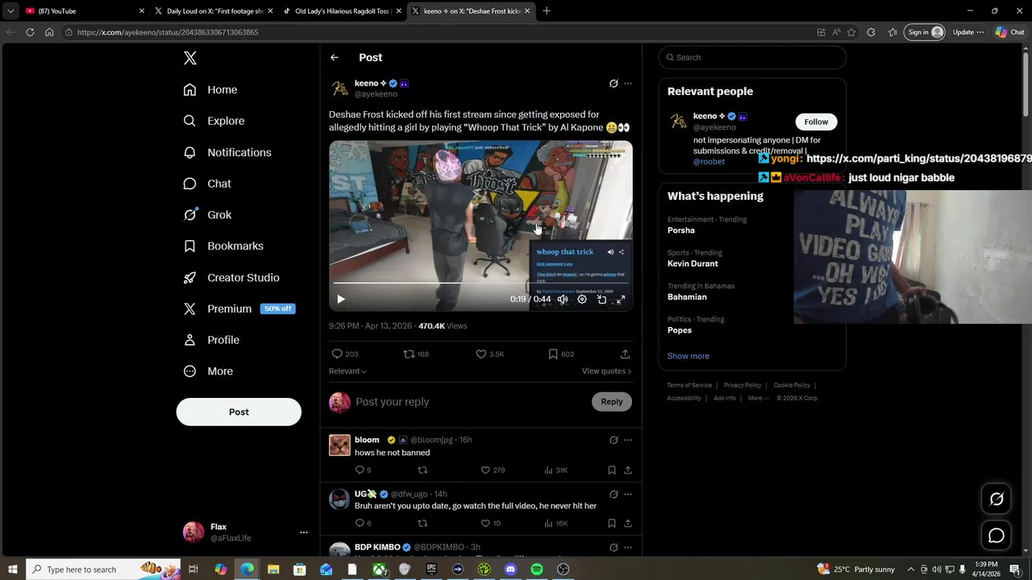Click Sign in on the browser toolbar

[925, 32]
